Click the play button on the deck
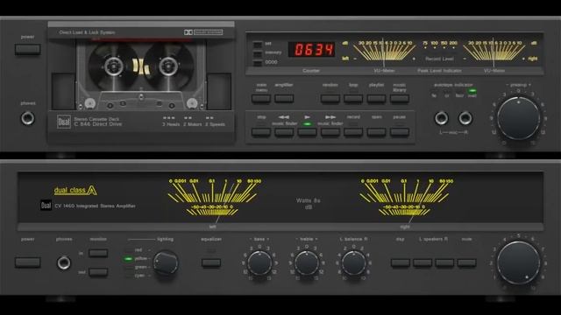Viewport: 561px width, 315px height. point(307,132)
